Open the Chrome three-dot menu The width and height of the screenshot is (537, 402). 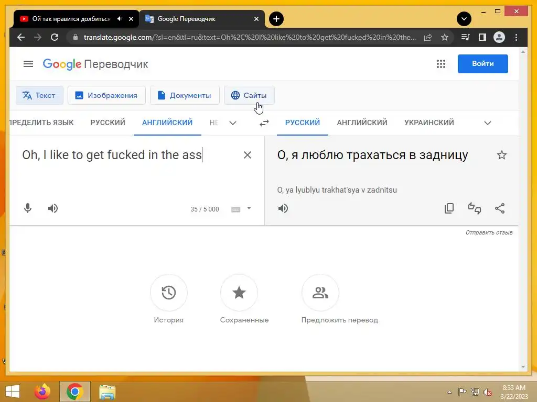pos(516,37)
